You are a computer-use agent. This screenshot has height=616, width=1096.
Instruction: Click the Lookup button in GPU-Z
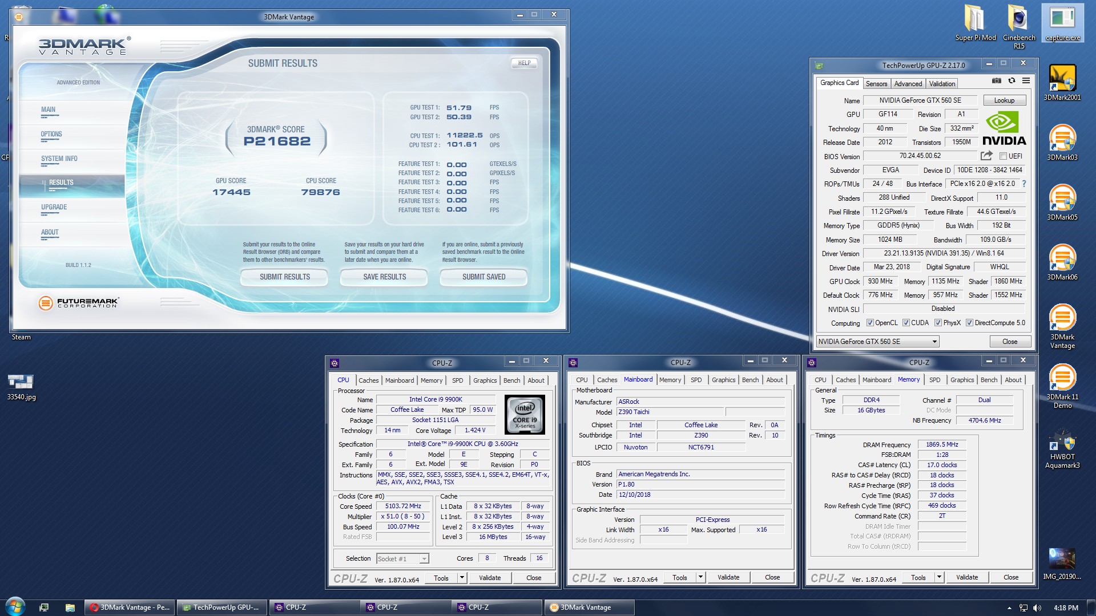pos(1004,100)
